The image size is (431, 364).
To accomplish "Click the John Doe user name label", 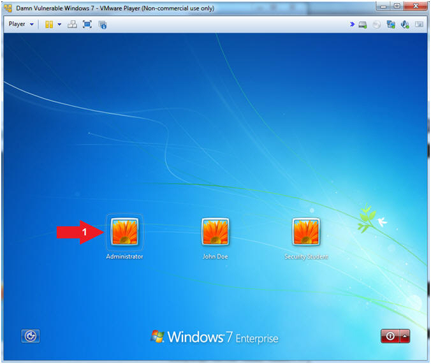I will click(x=215, y=256).
